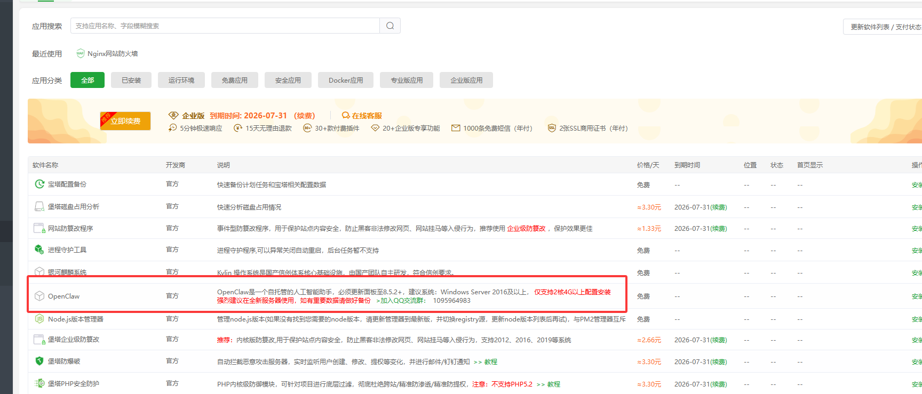Viewport: 922px width, 394px height.
Task: Click 续费 link in 网站防篡改程序 row
Action: click(718, 229)
